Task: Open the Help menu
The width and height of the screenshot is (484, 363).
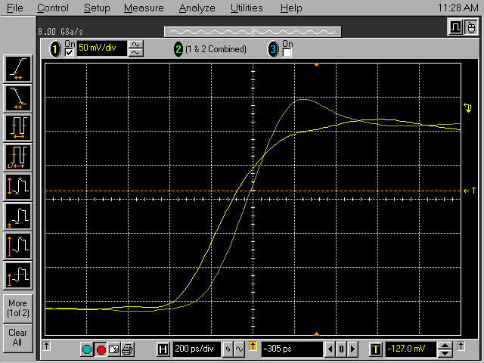Action: pyautogui.click(x=291, y=8)
